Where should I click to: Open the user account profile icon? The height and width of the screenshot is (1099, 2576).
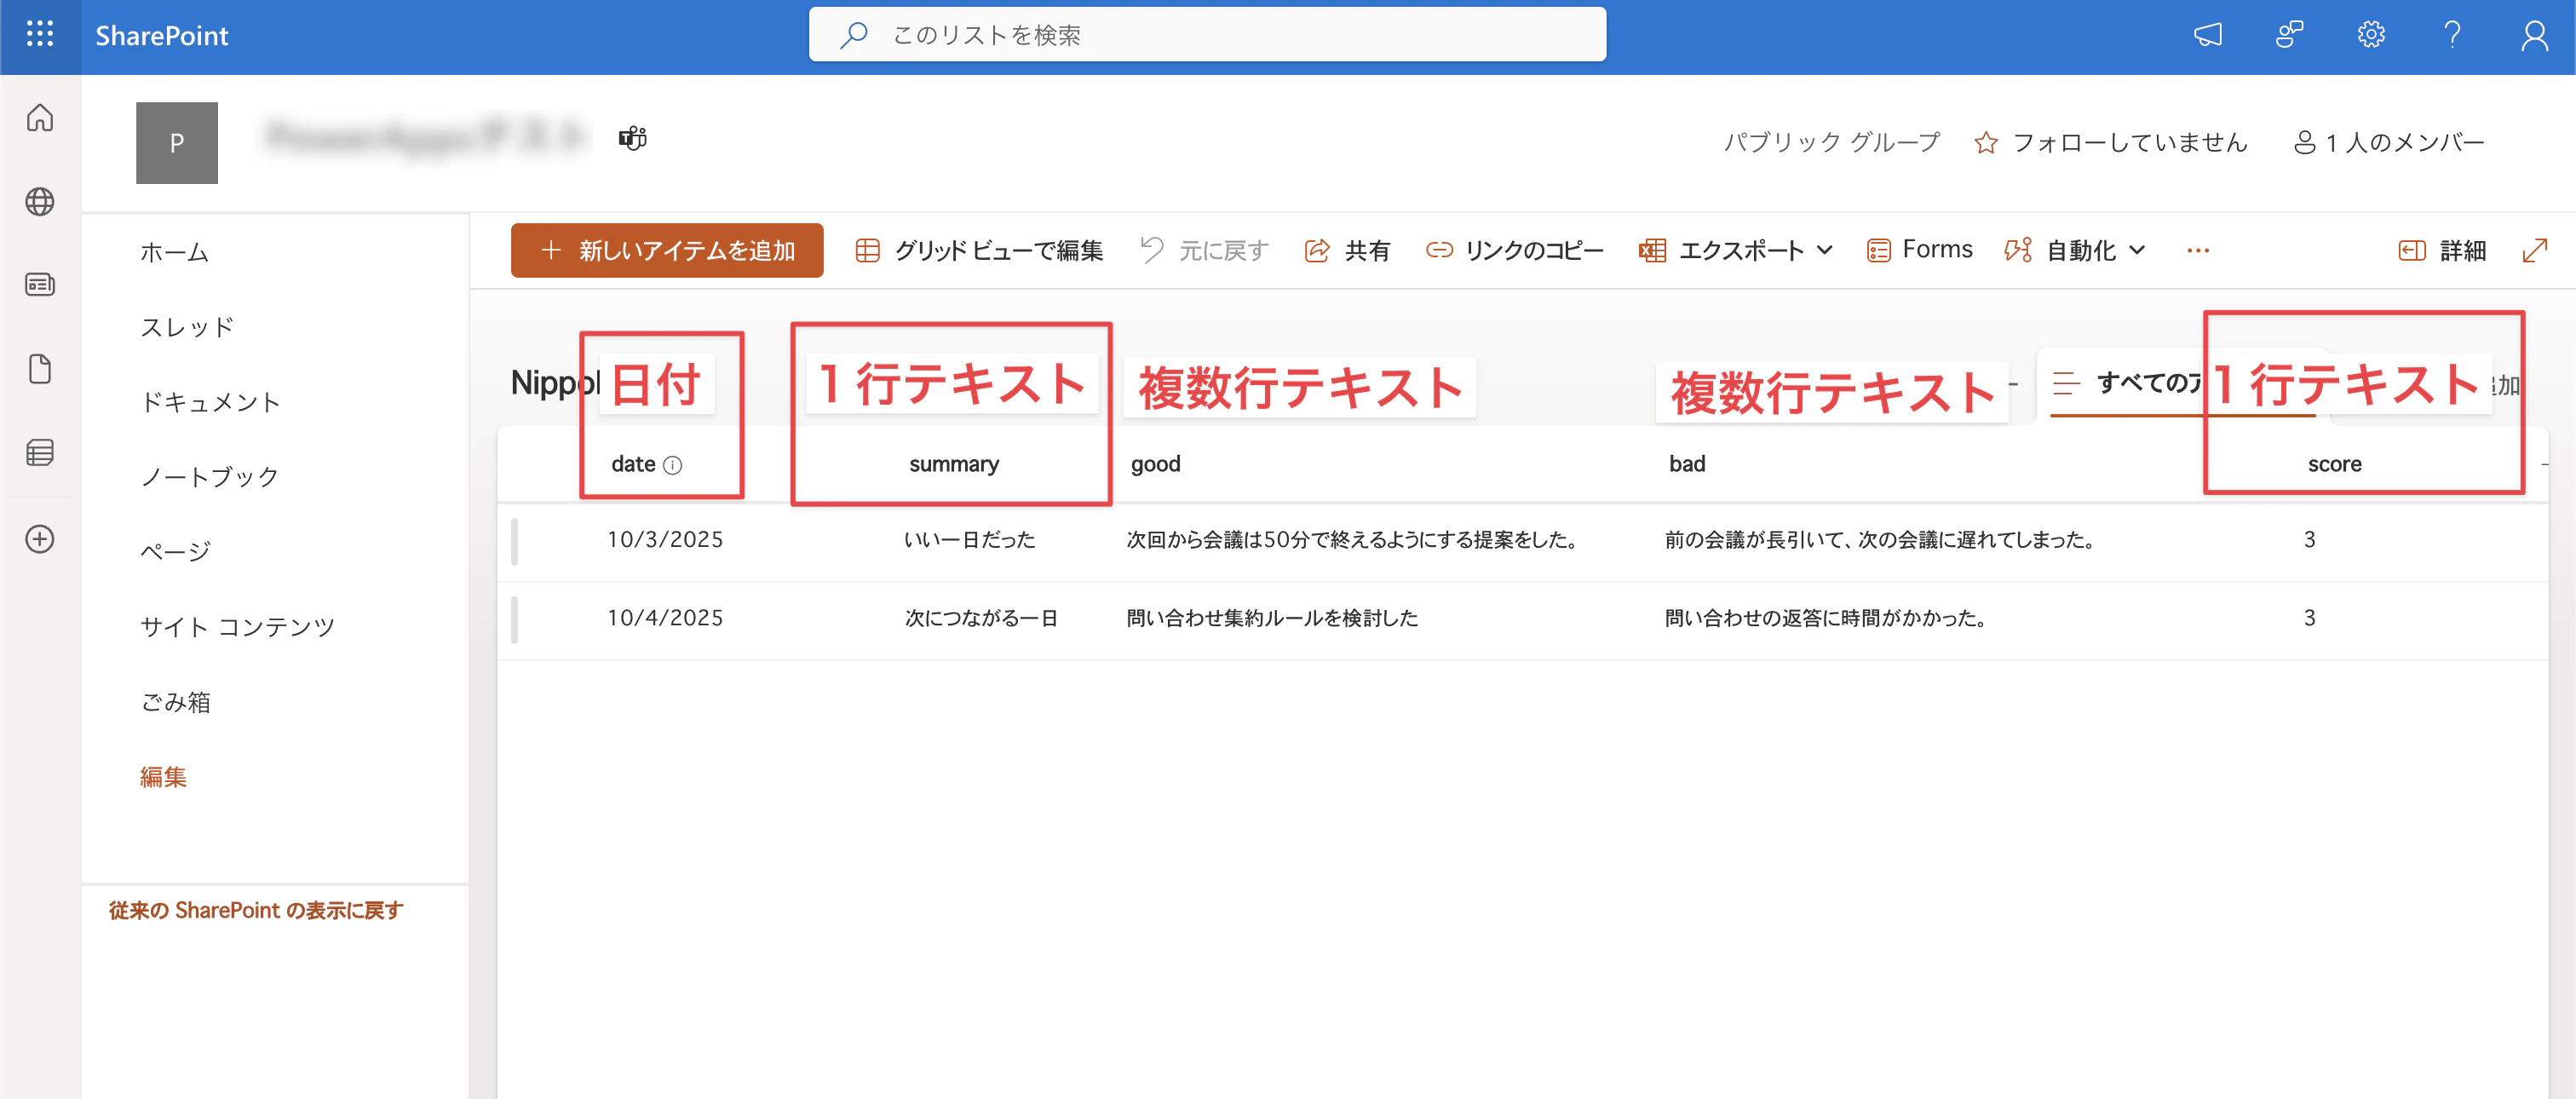coord(2534,35)
